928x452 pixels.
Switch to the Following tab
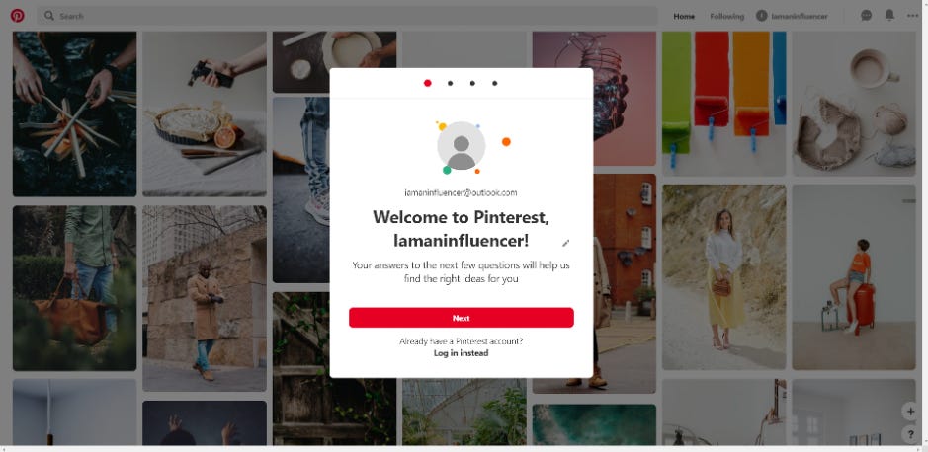click(726, 16)
